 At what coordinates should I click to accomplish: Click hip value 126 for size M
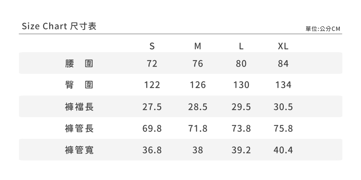click(x=198, y=85)
